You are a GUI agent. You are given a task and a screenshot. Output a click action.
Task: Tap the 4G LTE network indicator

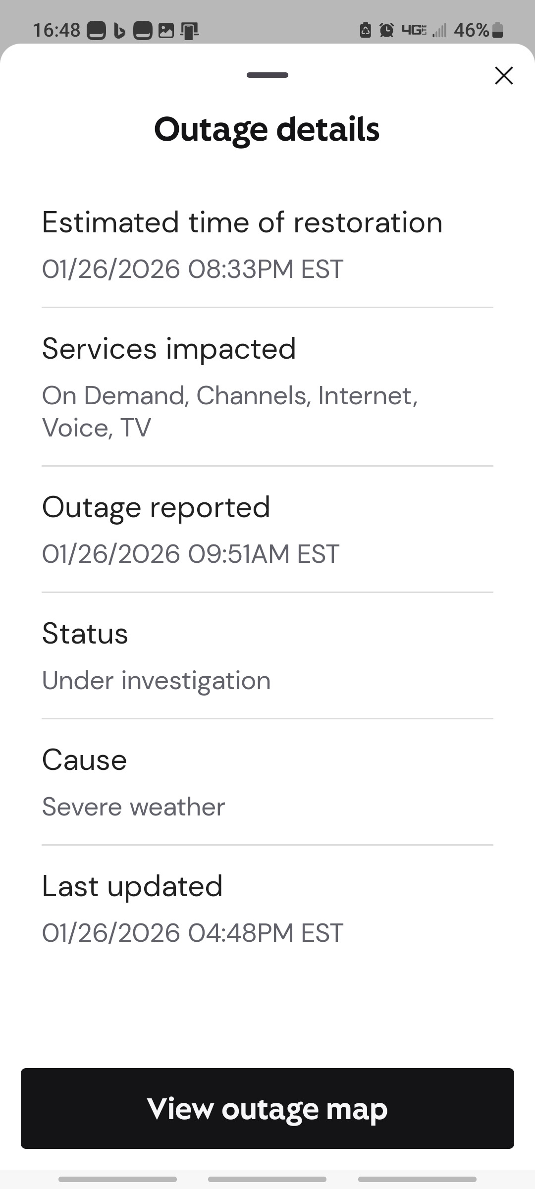point(414,30)
